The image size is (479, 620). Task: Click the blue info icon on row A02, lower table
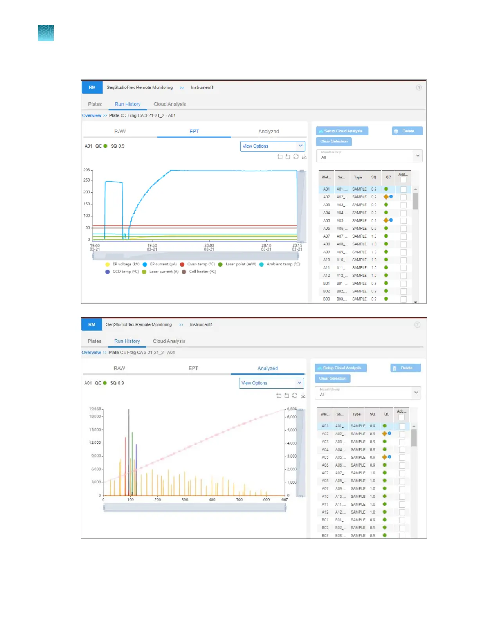tap(389, 433)
